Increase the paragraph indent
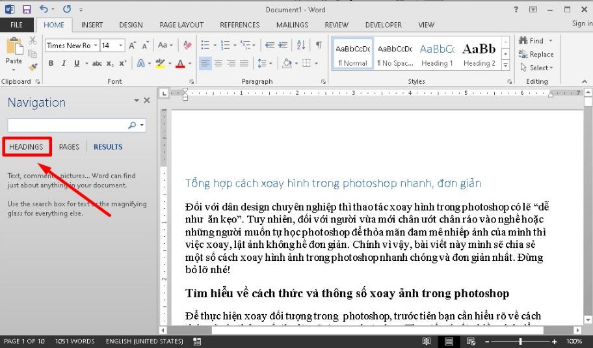 283,45
